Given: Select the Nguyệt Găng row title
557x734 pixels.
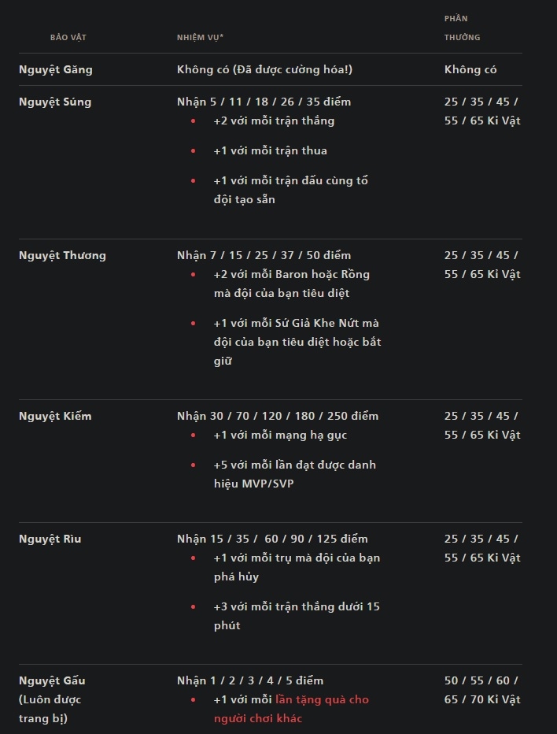Looking at the screenshot, I should point(56,69).
